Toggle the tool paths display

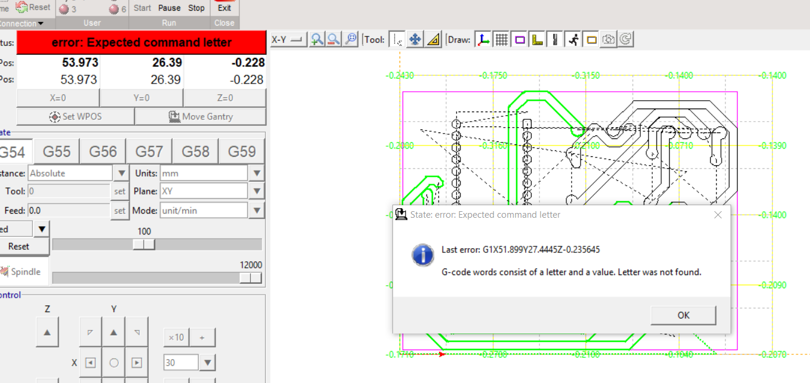556,39
